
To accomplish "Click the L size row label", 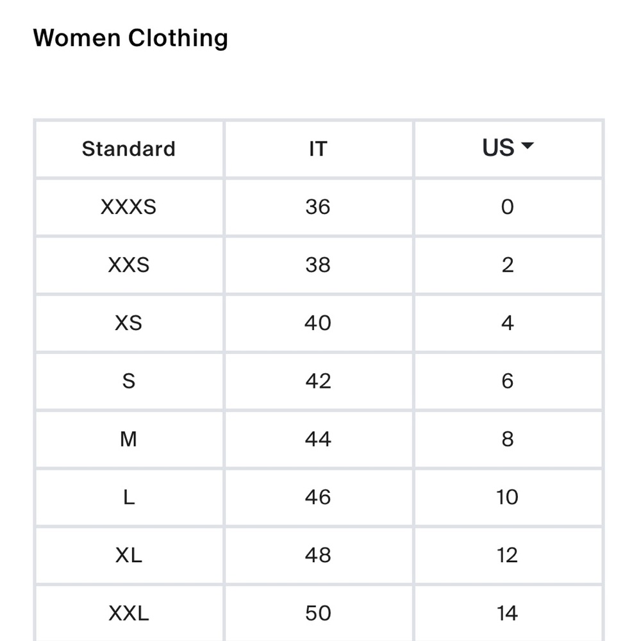I will point(128,497).
